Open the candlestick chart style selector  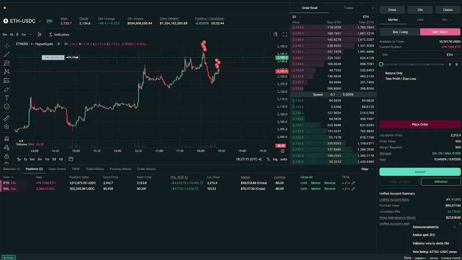click(x=40, y=34)
